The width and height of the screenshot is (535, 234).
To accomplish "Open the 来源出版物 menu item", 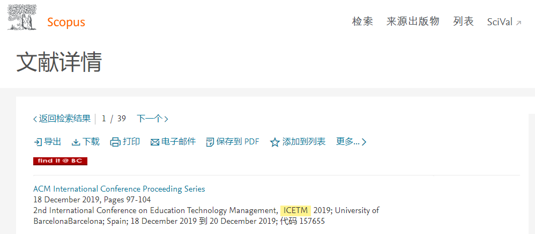I will 413,22.
